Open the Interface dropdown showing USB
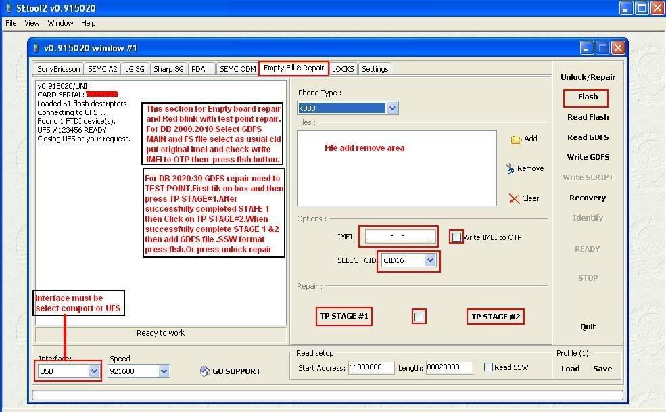The image size is (666, 412). 94,371
